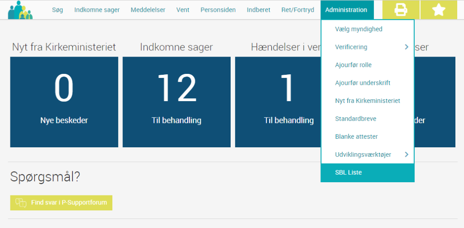
Task: Click the Nyt fra Kirkeministeriet tile heading
Action: 64,47
